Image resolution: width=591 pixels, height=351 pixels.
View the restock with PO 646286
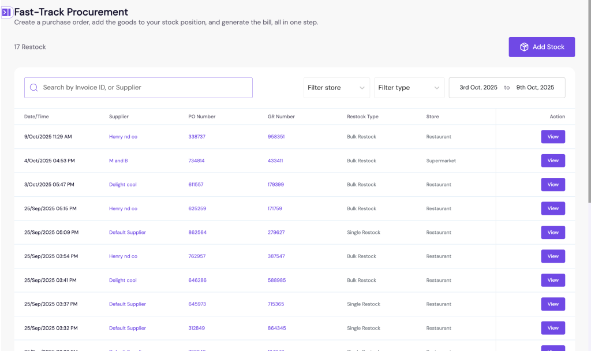(x=552, y=280)
